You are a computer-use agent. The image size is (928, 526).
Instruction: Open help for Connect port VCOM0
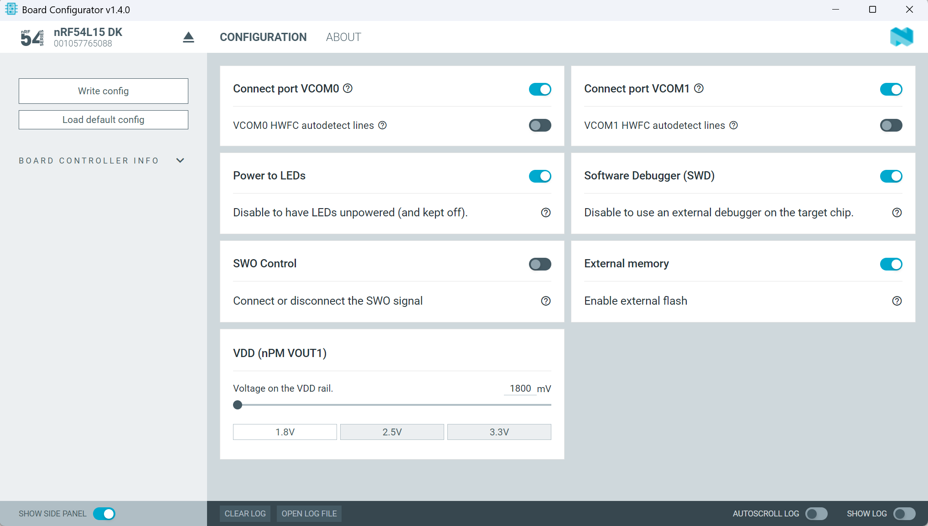pyautogui.click(x=348, y=88)
